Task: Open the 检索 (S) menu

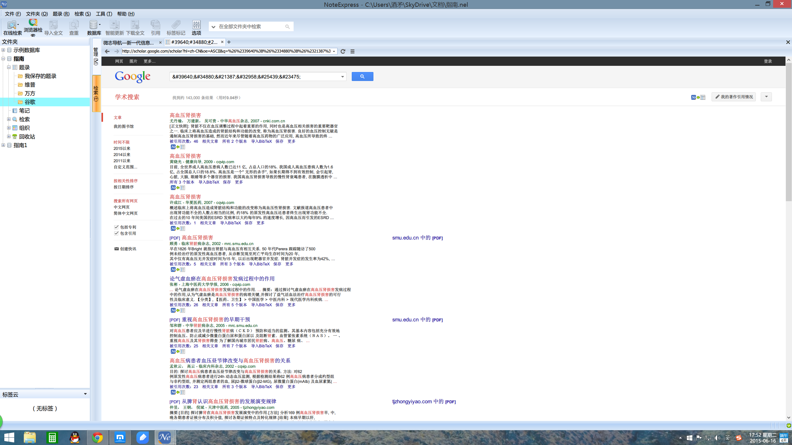Action: tap(83, 14)
